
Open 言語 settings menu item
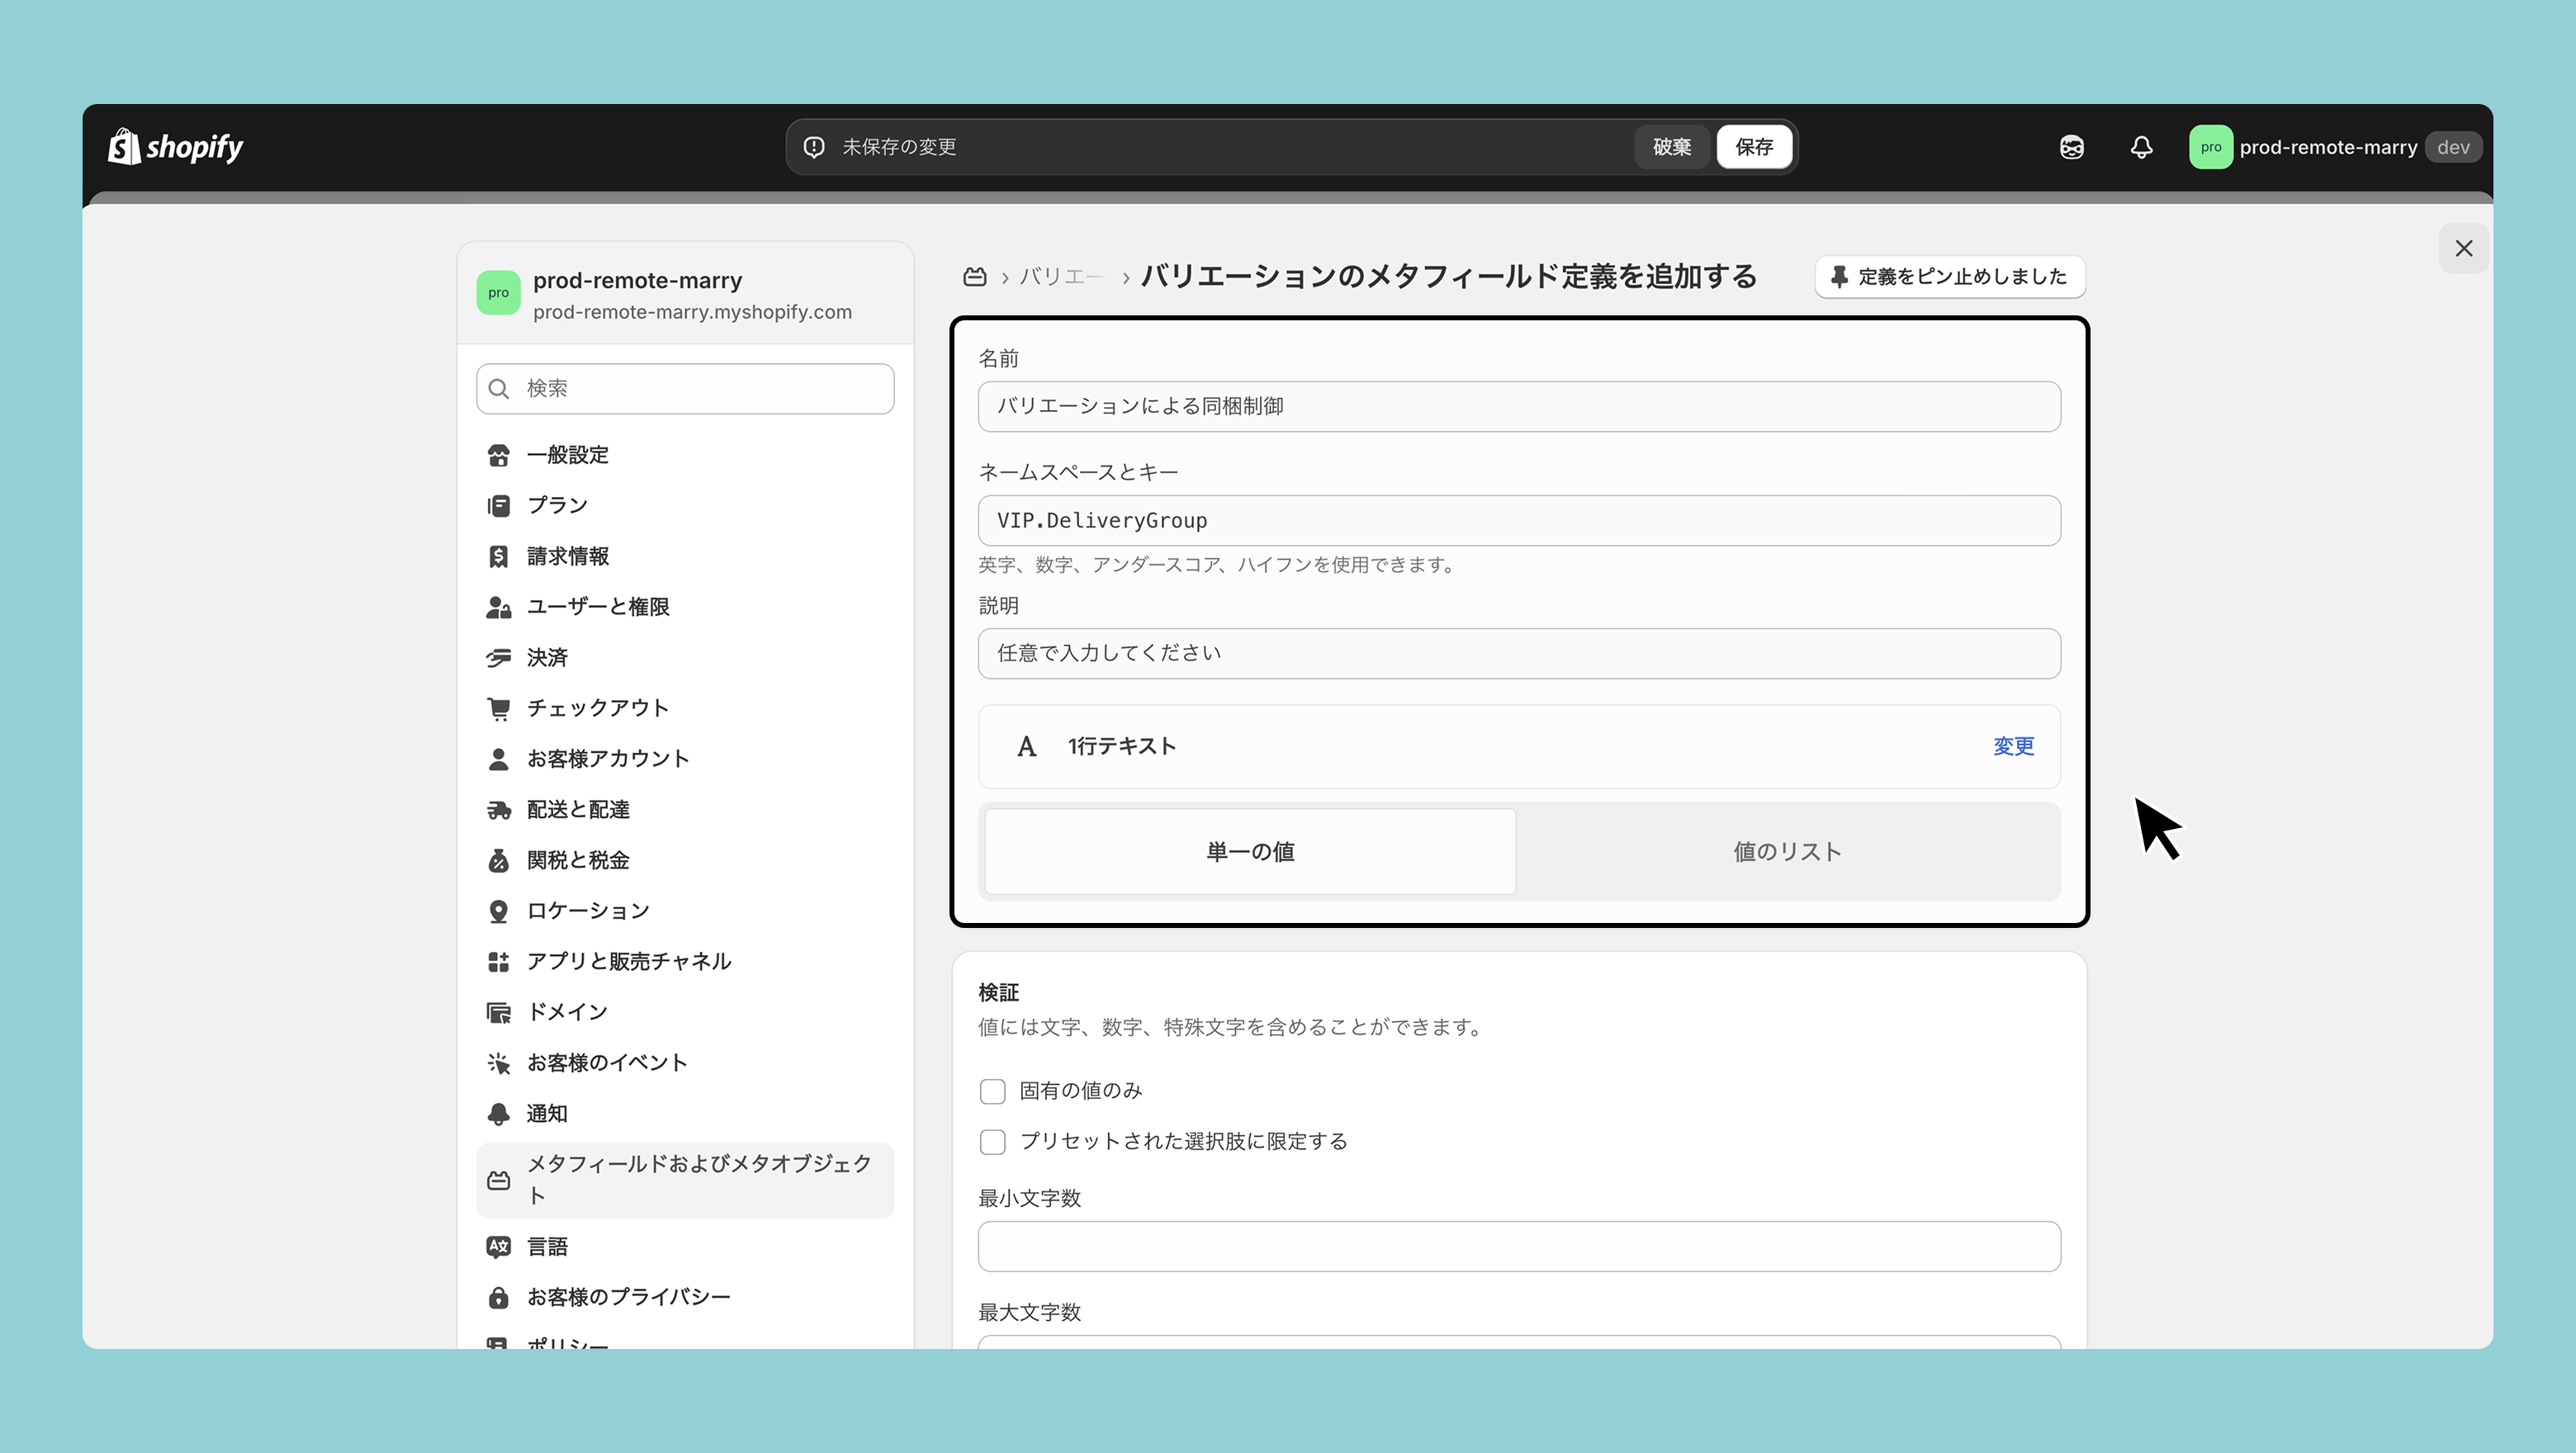(547, 1246)
